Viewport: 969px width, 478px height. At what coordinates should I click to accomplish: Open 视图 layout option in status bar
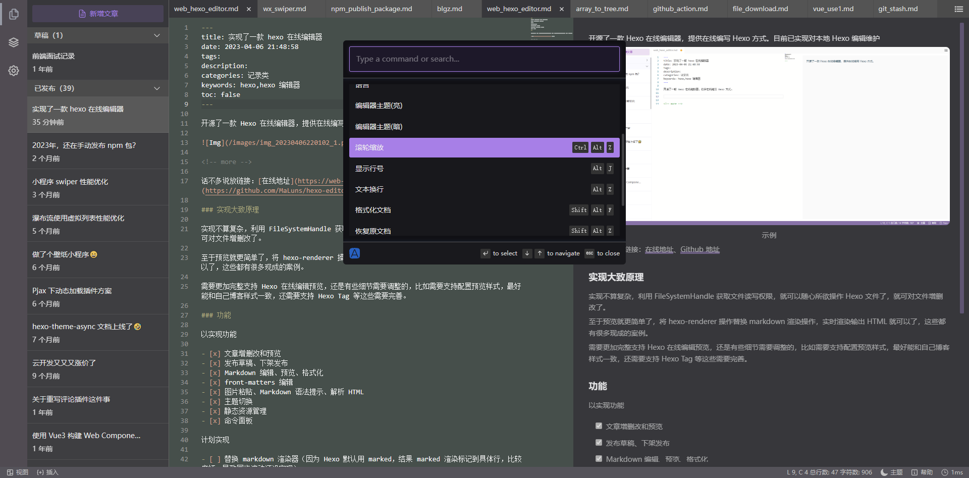pos(18,472)
